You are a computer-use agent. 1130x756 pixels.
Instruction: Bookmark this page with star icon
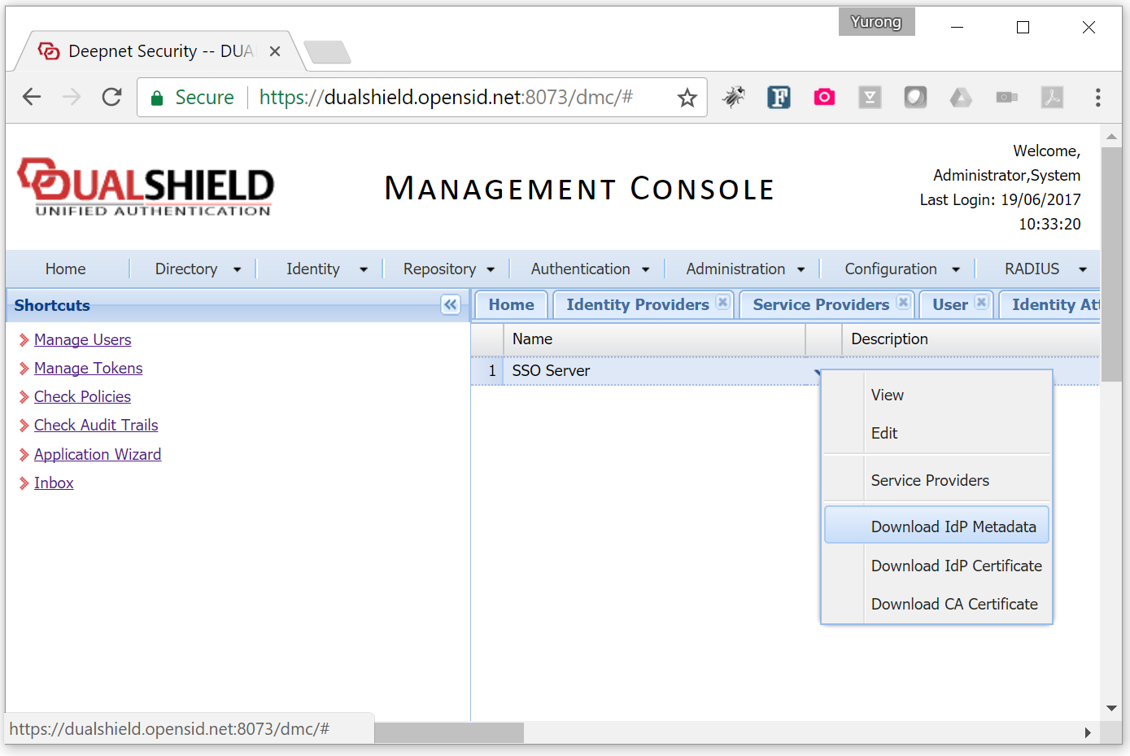point(687,98)
